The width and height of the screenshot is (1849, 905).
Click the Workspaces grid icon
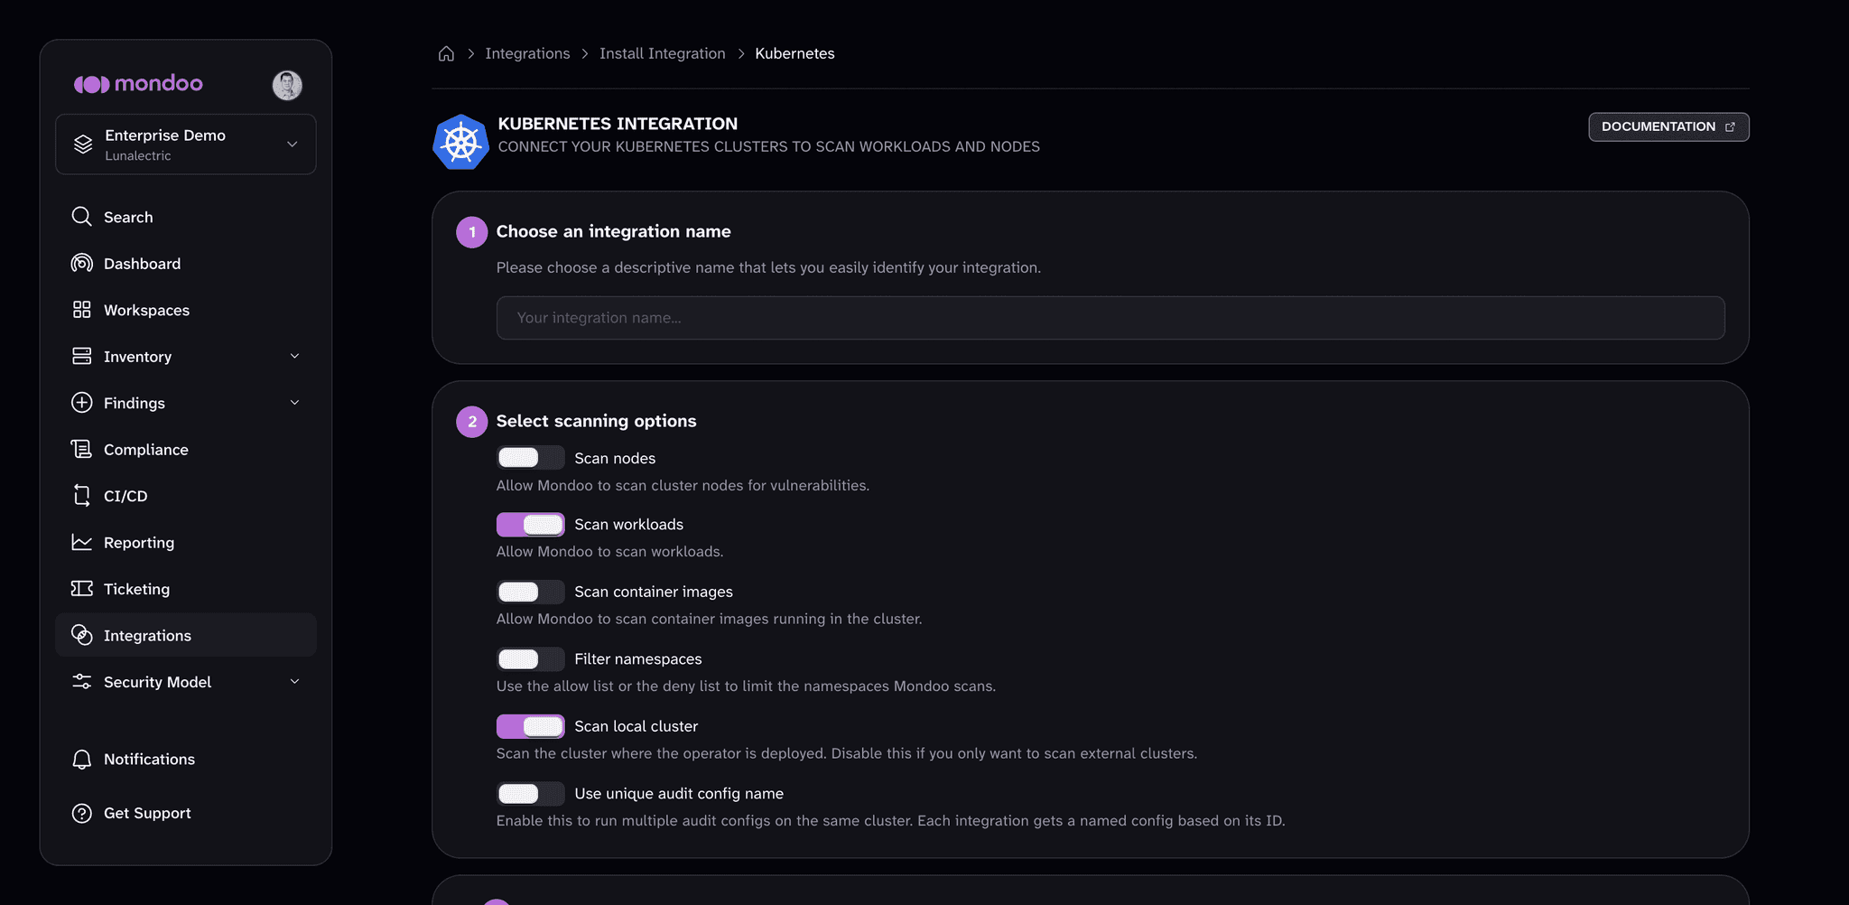[82, 310]
